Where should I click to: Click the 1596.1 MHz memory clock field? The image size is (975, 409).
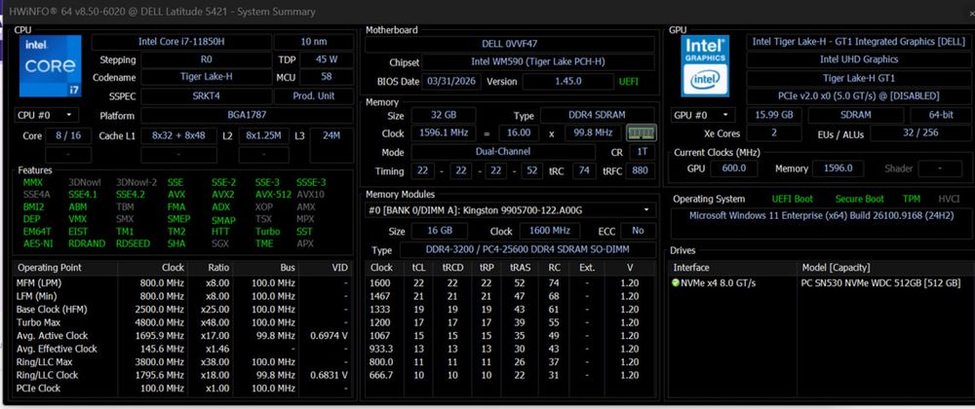(444, 132)
